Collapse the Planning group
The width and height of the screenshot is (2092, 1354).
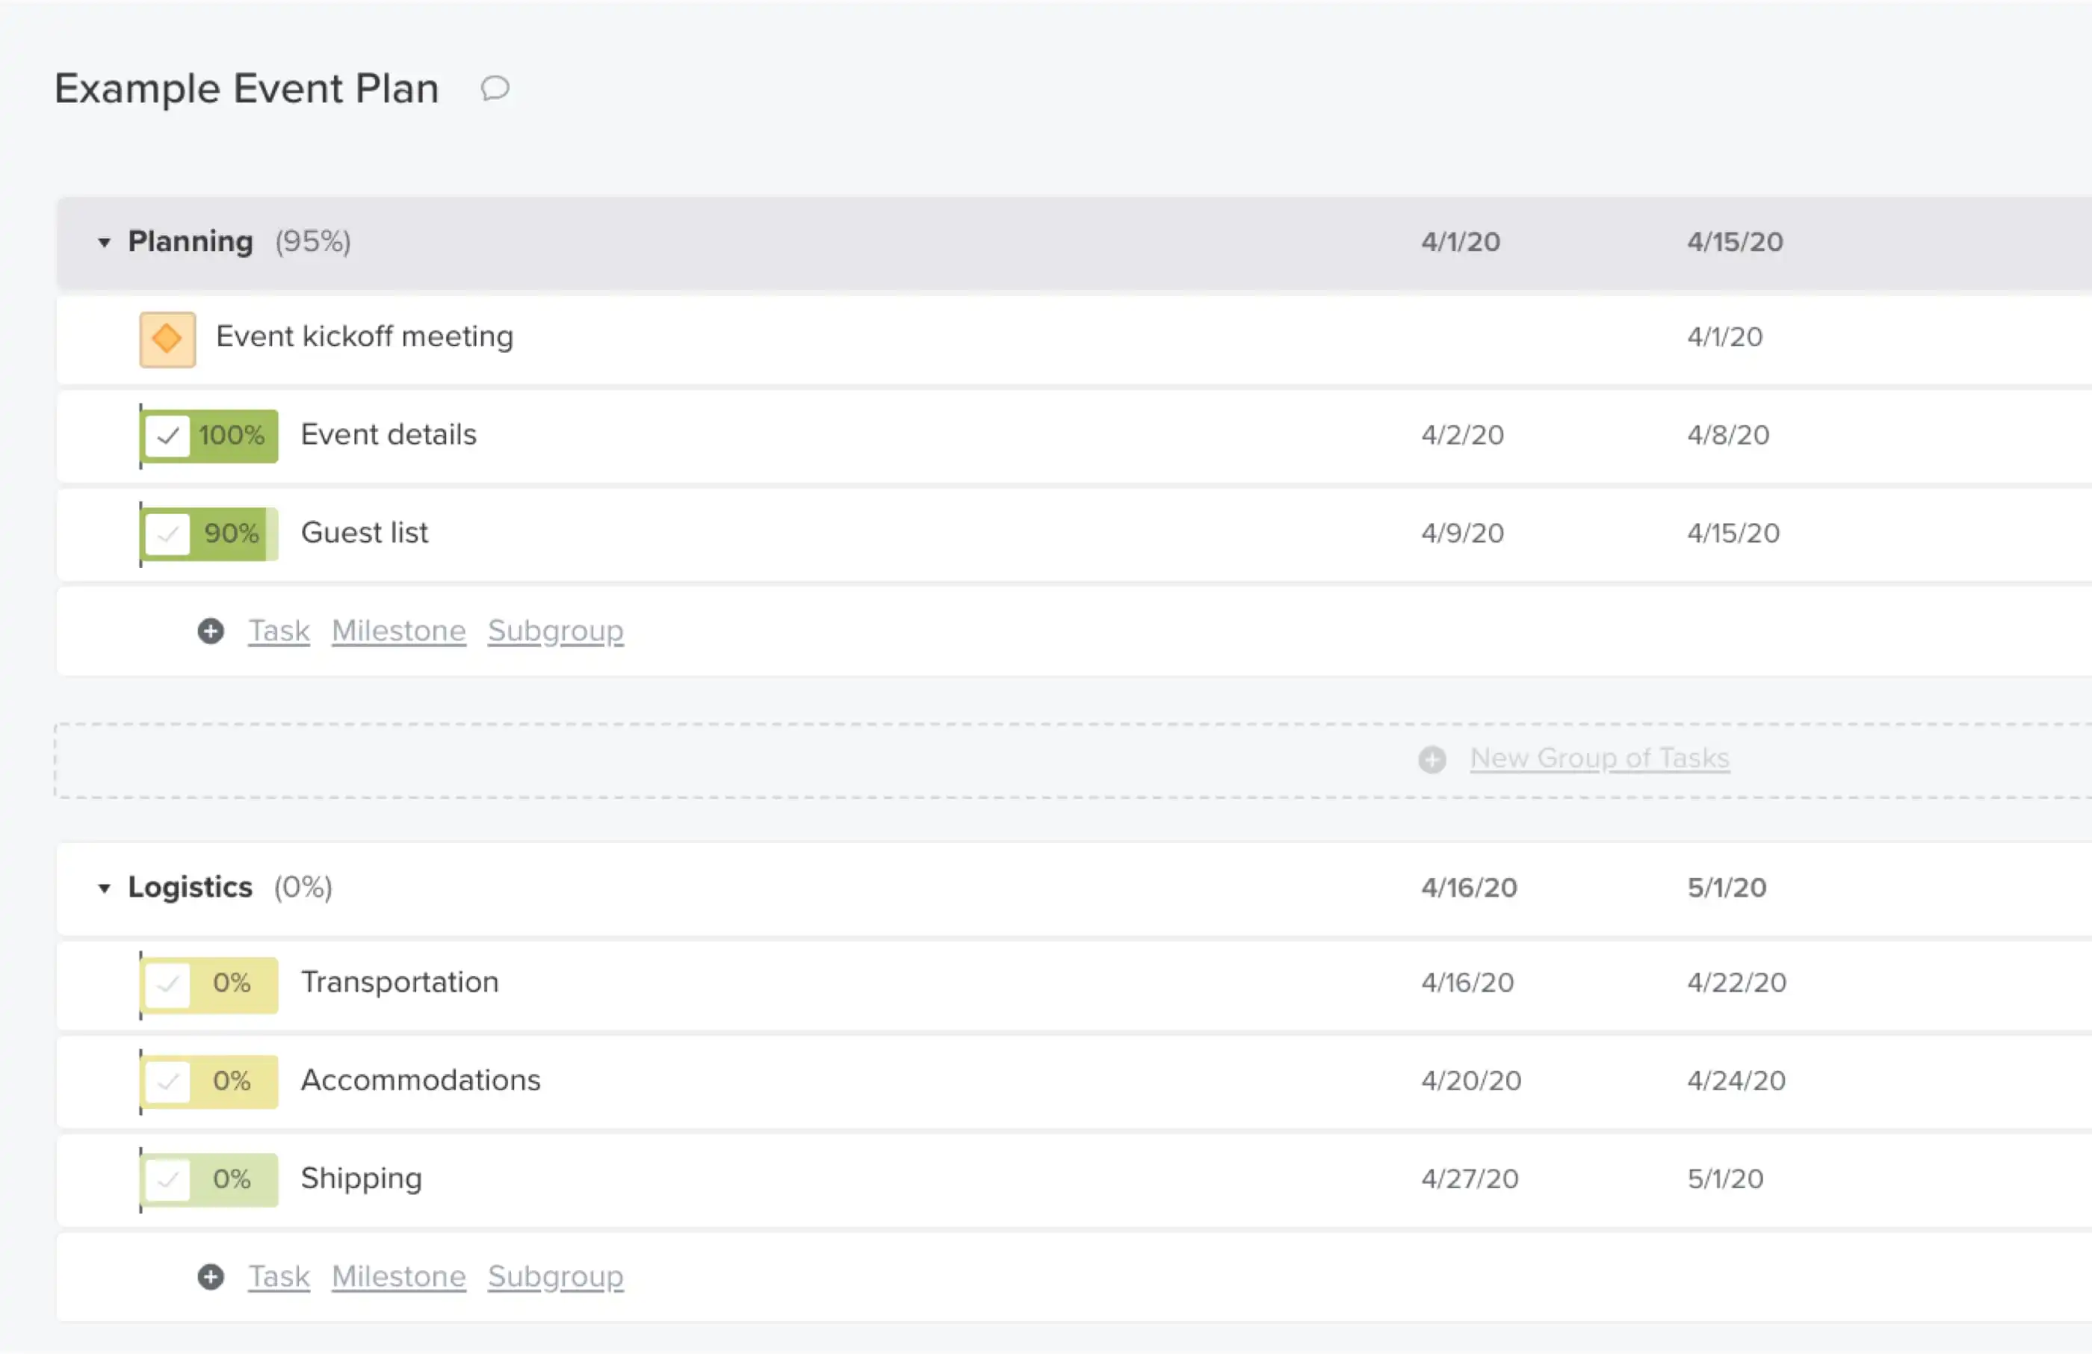103,243
